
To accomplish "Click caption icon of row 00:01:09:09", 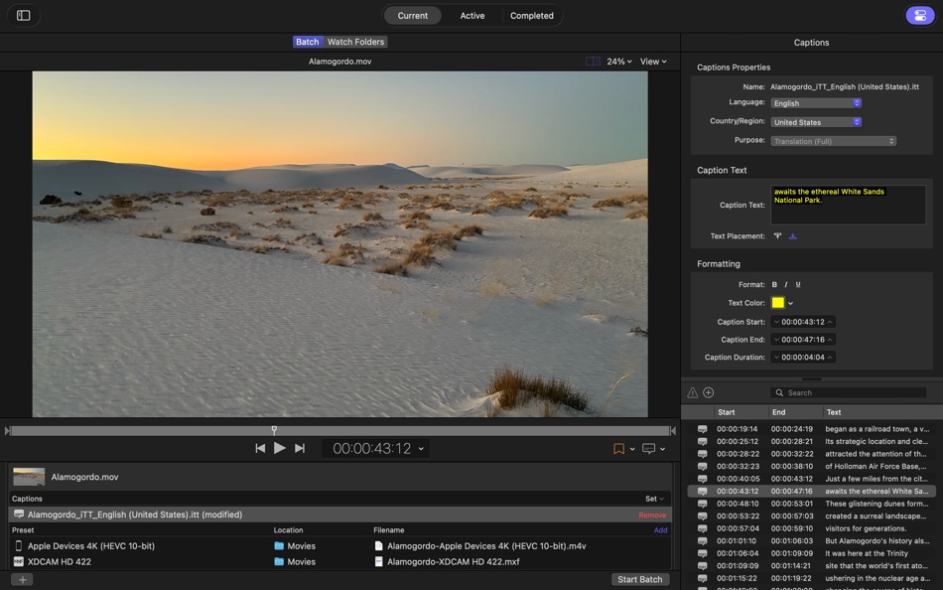I will (x=702, y=566).
